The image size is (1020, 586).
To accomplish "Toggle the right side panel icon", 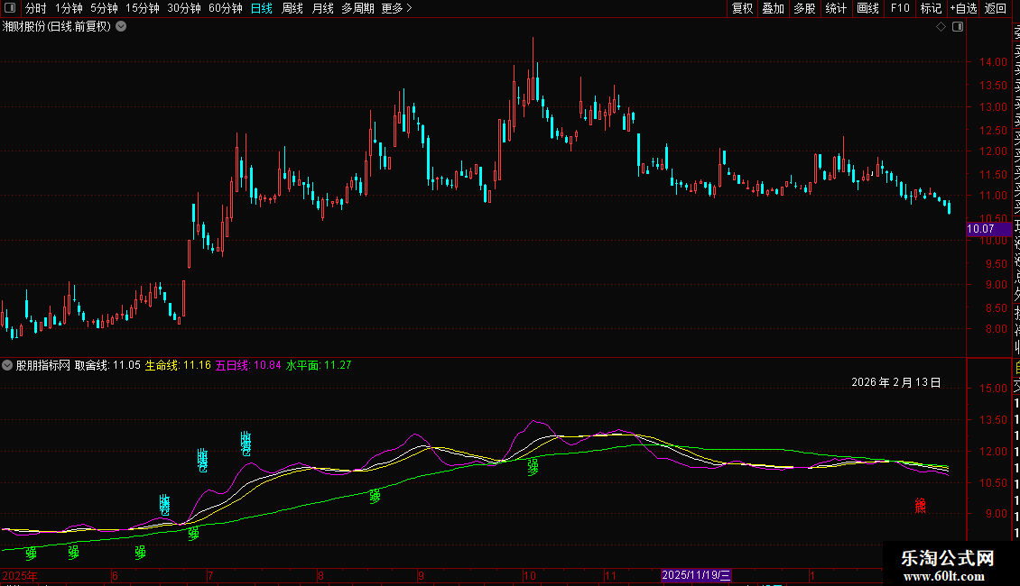I will coord(958,27).
